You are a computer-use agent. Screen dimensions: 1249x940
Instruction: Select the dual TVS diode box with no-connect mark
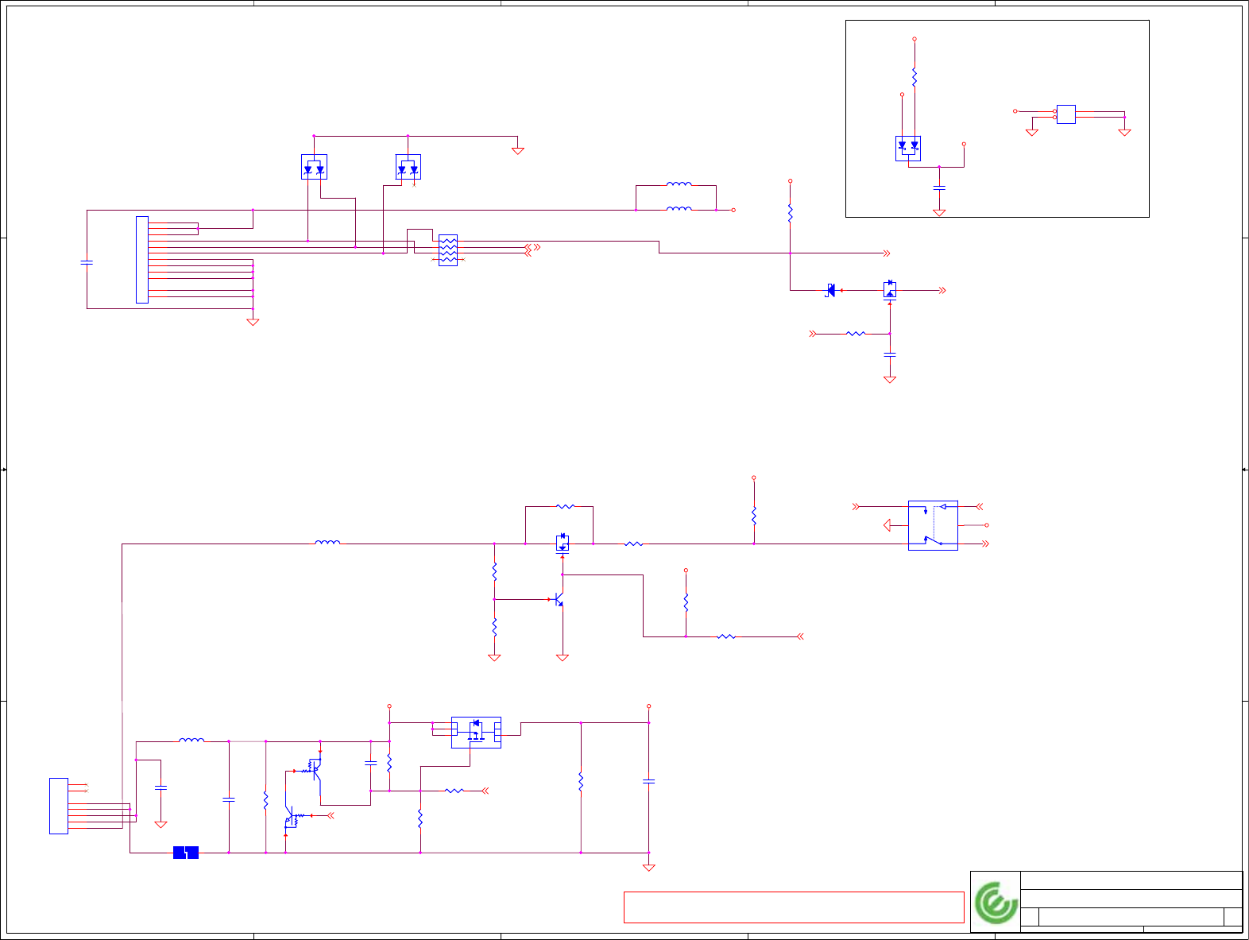pos(408,167)
